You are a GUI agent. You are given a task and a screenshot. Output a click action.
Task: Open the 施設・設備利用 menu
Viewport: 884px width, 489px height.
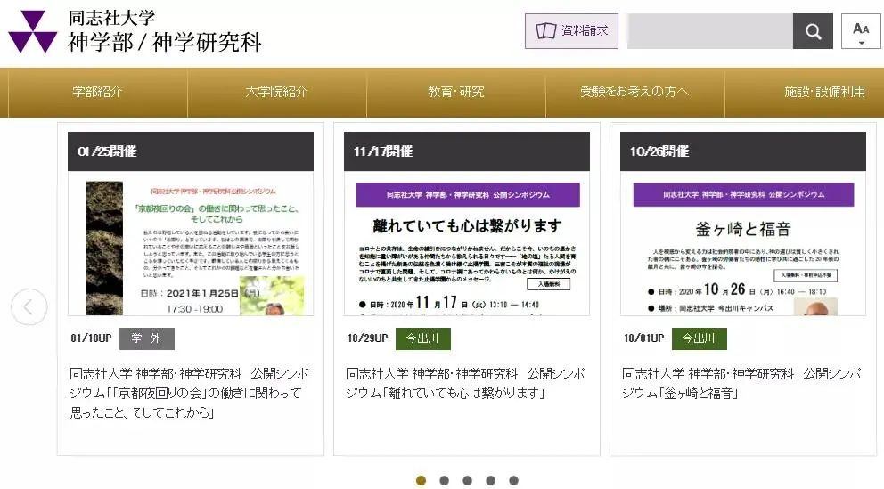(824, 92)
